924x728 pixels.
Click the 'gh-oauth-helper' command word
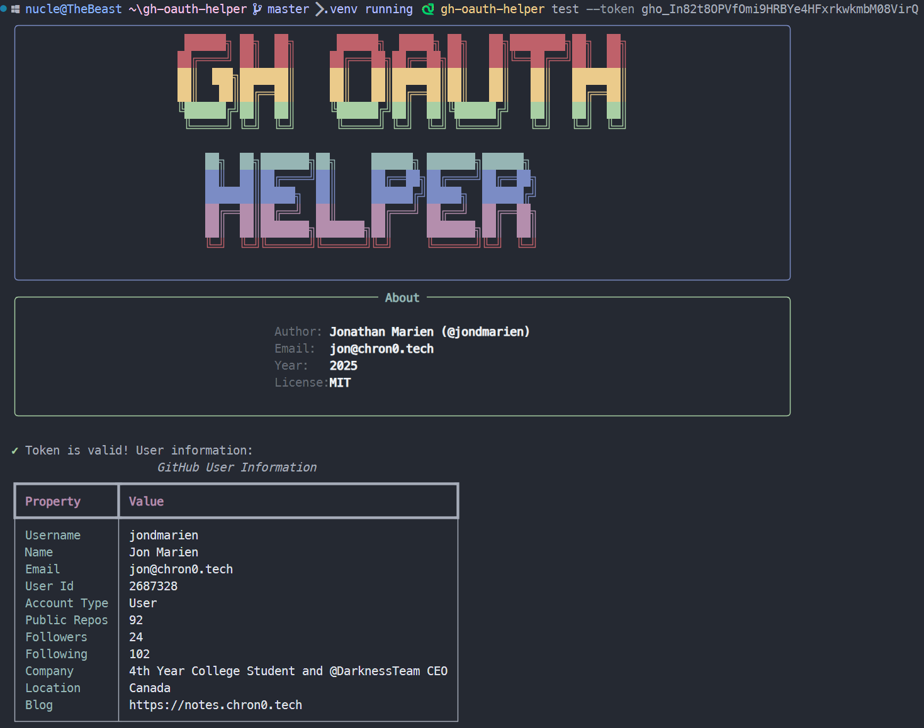[x=492, y=9]
